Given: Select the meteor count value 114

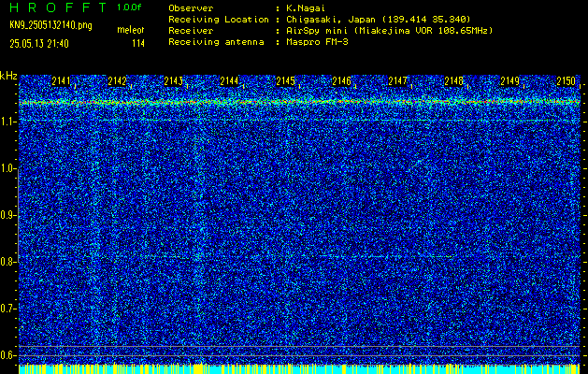Looking at the screenshot, I should [138, 44].
